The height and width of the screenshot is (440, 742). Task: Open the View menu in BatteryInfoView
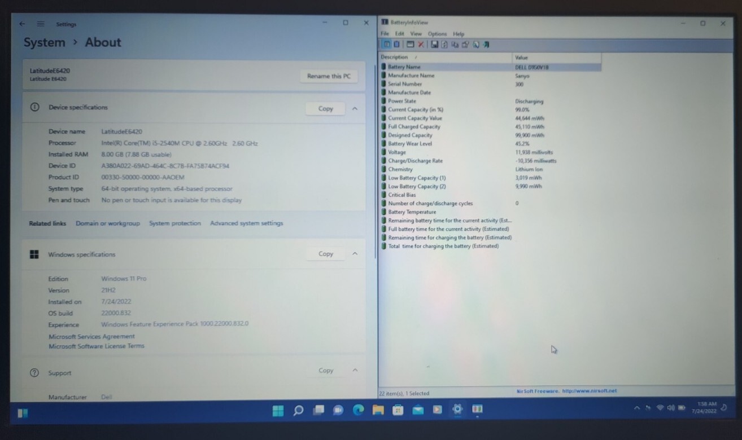[416, 34]
